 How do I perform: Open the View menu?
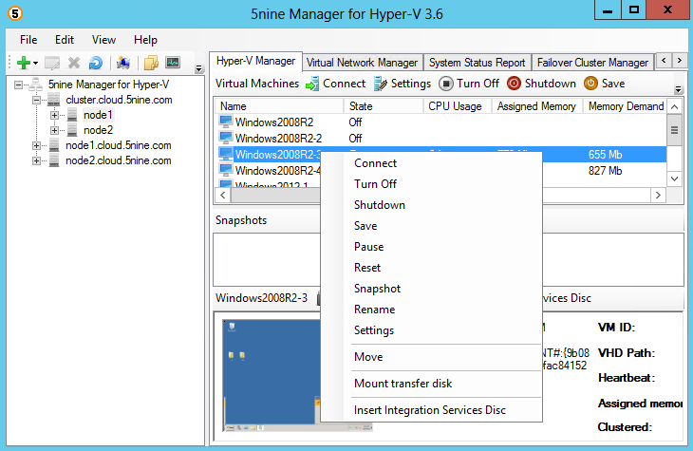(x=103, y=40)
